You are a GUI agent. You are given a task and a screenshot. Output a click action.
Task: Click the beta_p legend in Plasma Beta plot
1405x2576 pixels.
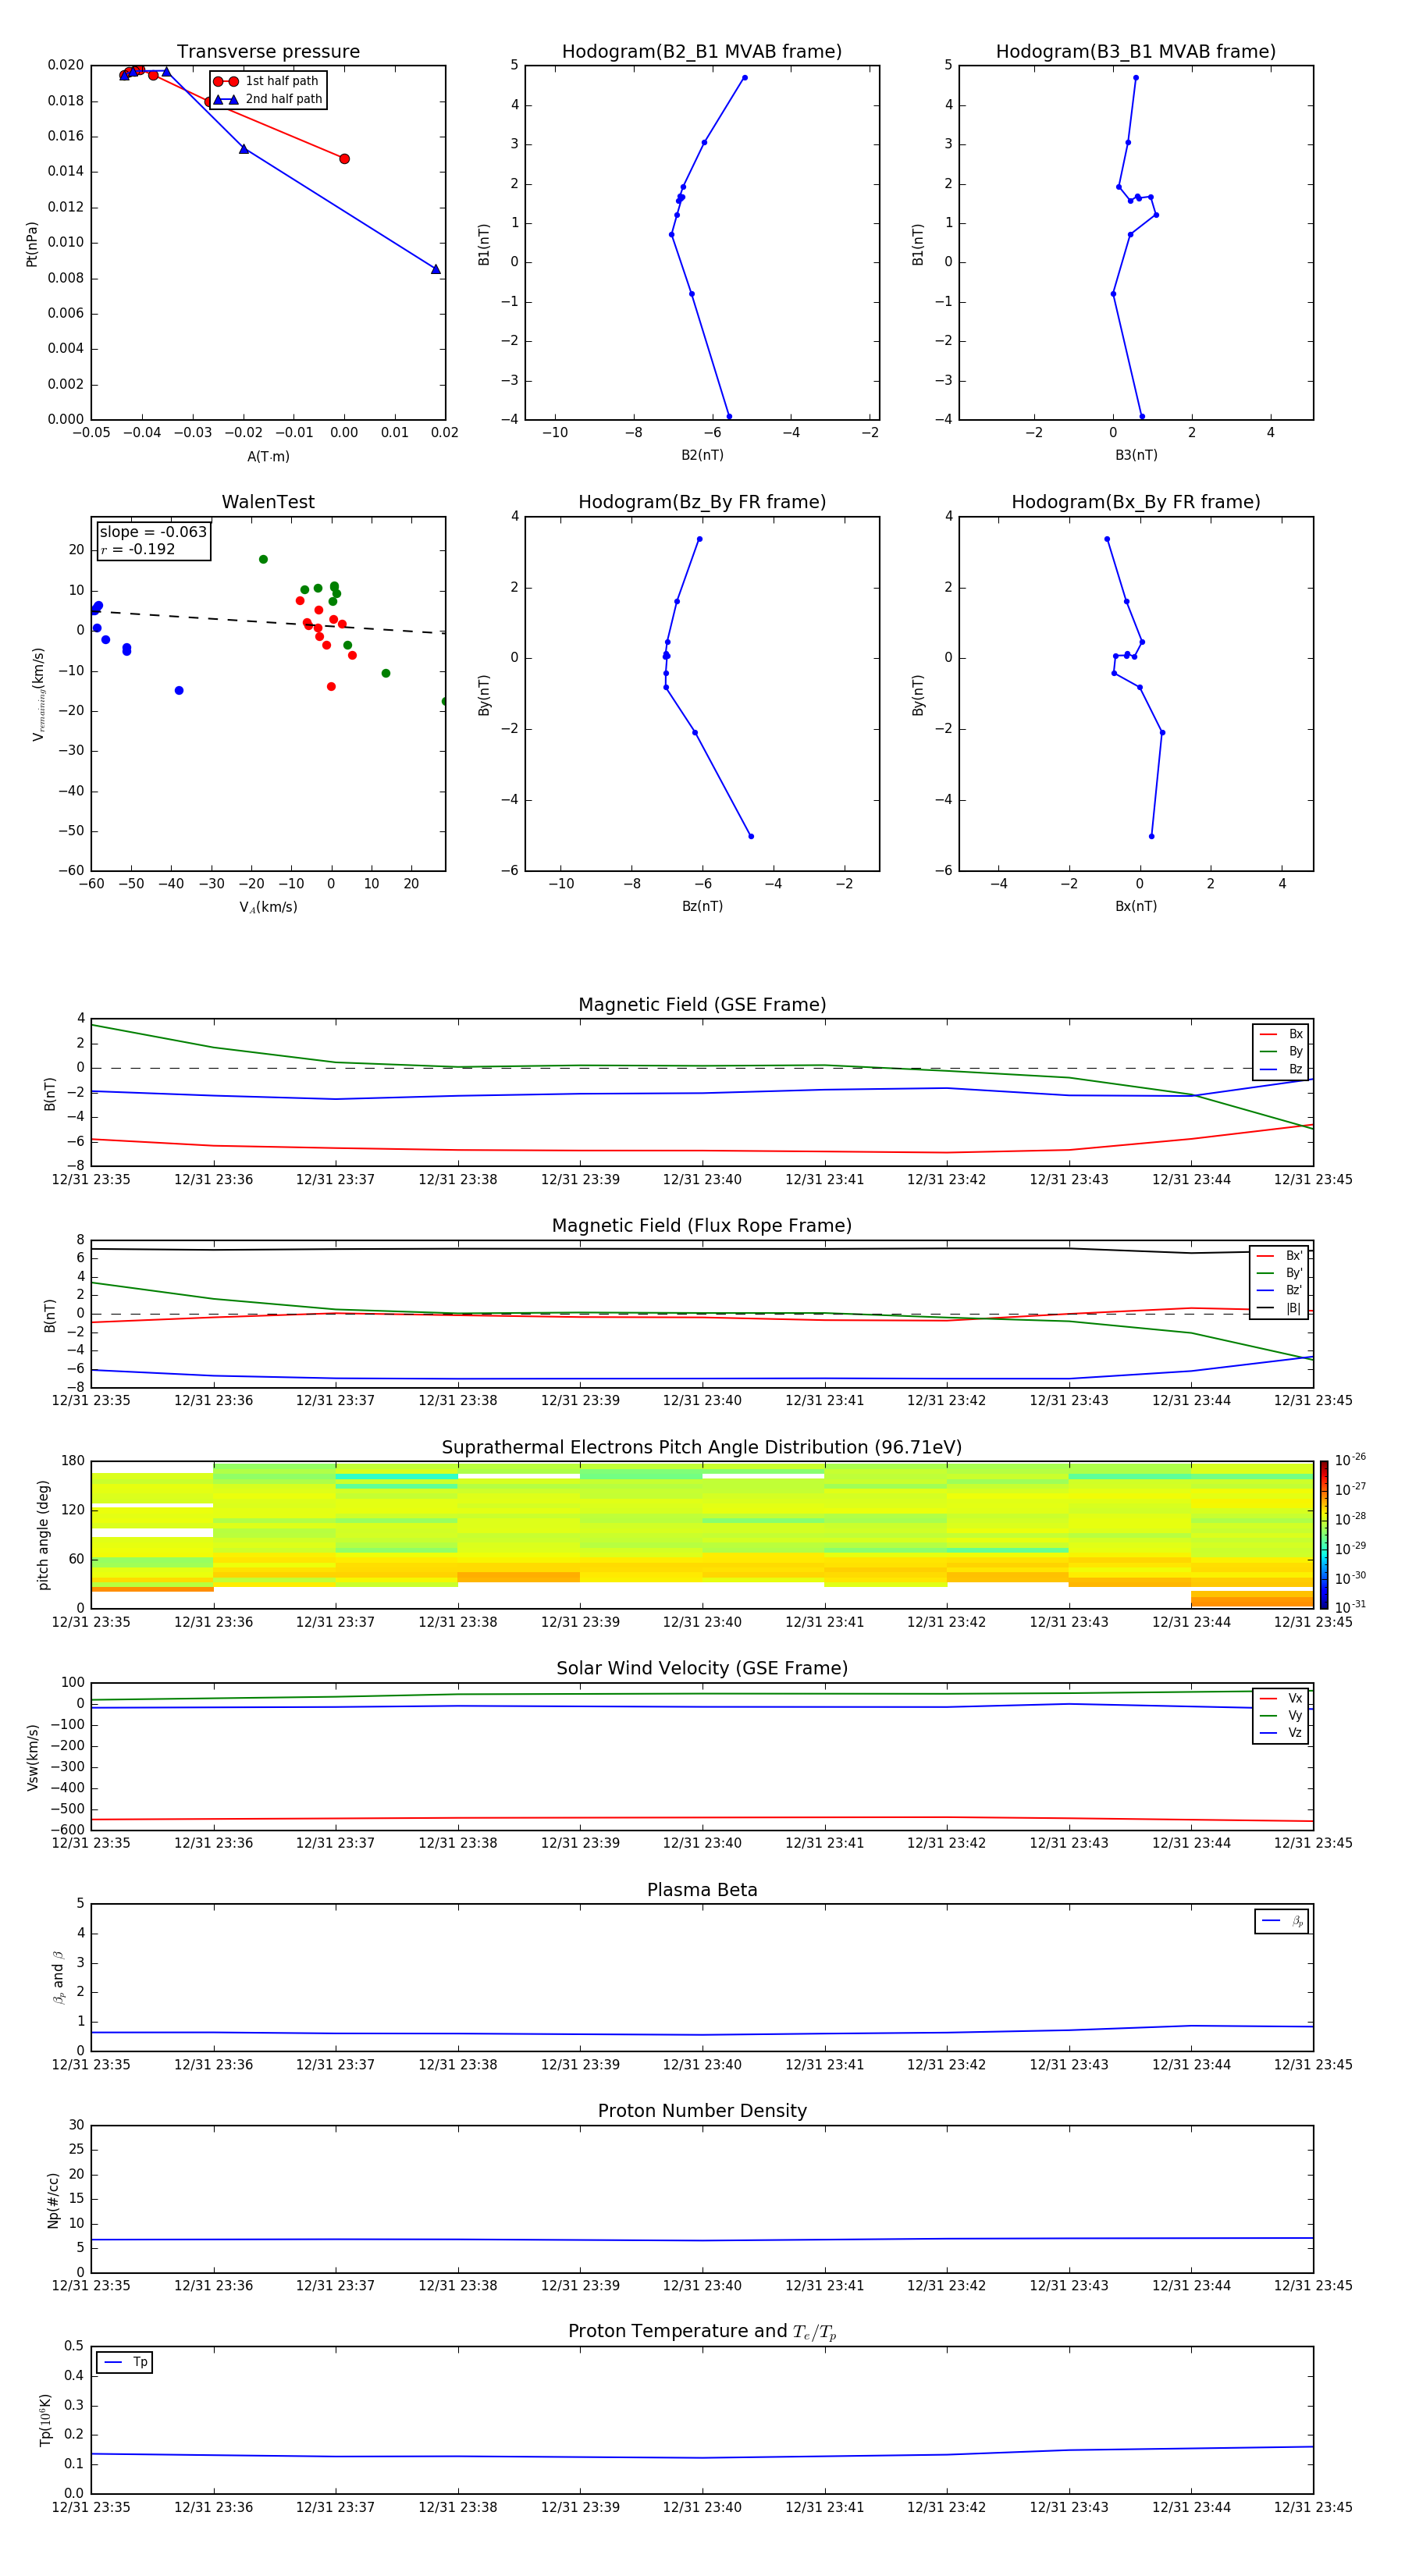[x=1282, y=1922]
